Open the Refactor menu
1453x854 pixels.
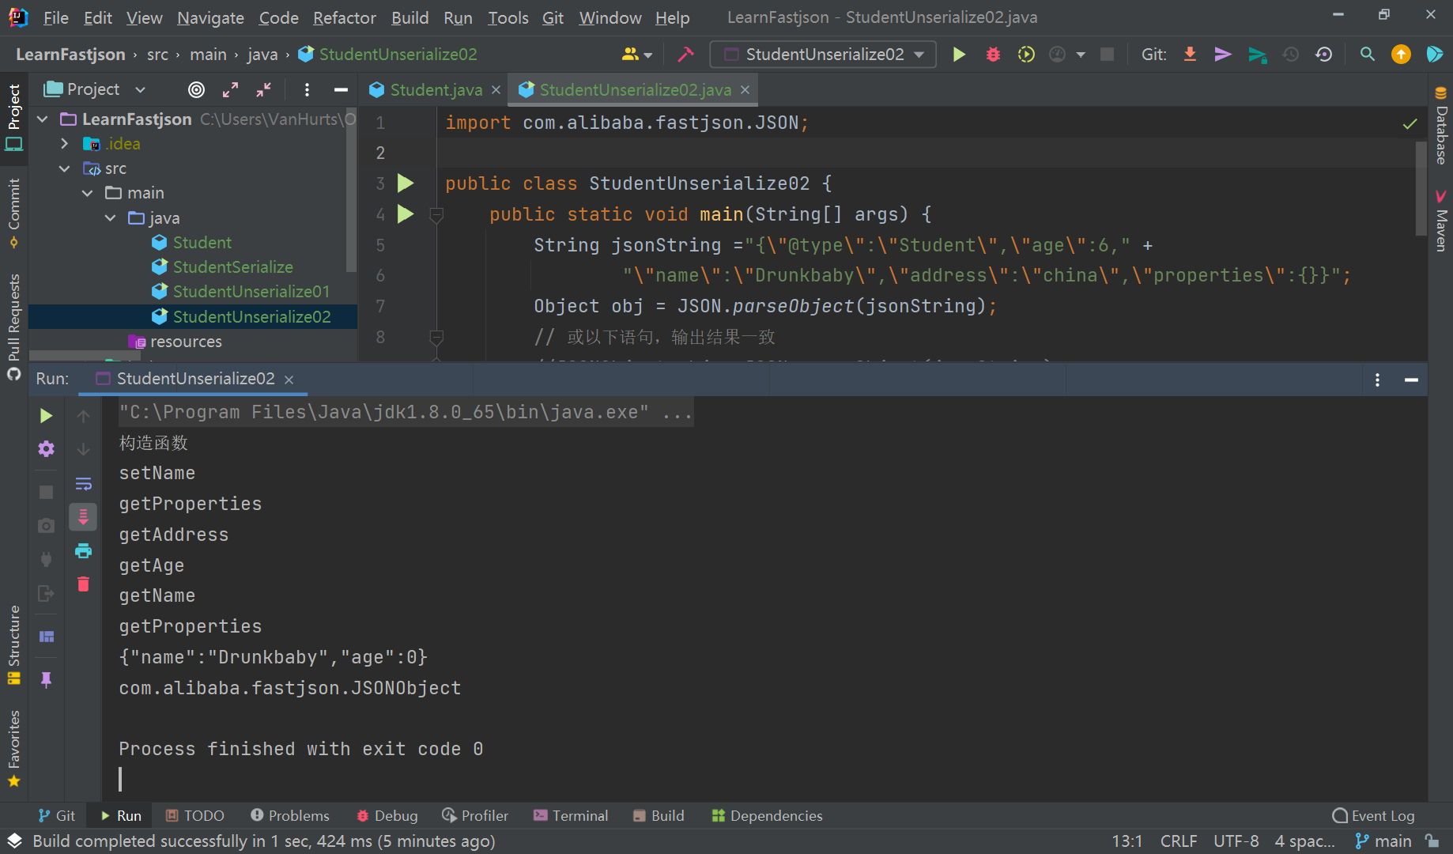point(344,17)
